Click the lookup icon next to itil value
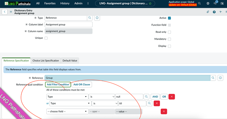The height and width of the screenshot is (119, 227). coord(149,103)
